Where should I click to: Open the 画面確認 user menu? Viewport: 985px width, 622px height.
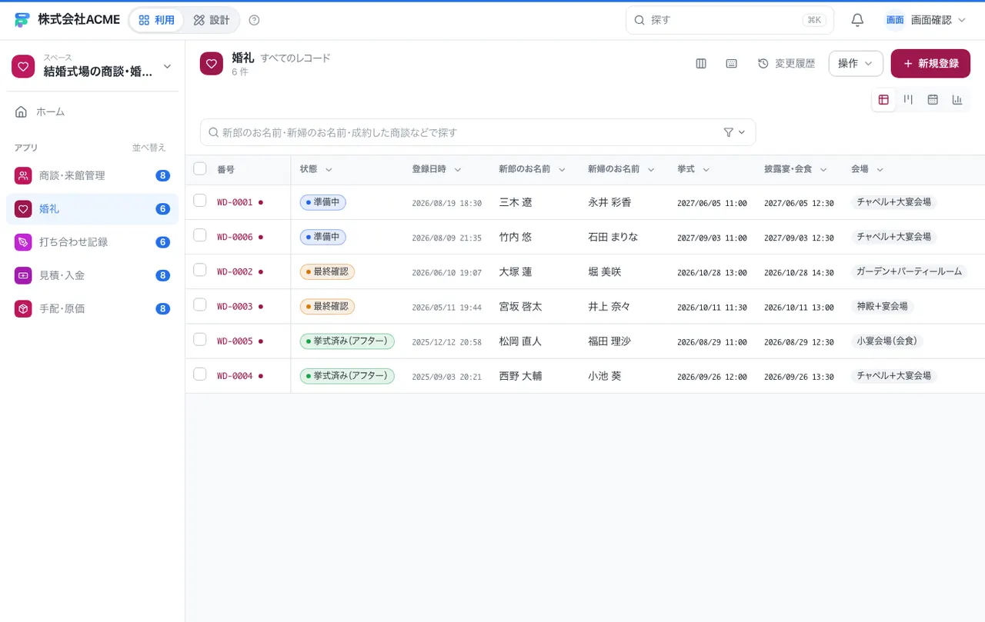[926, 20]
